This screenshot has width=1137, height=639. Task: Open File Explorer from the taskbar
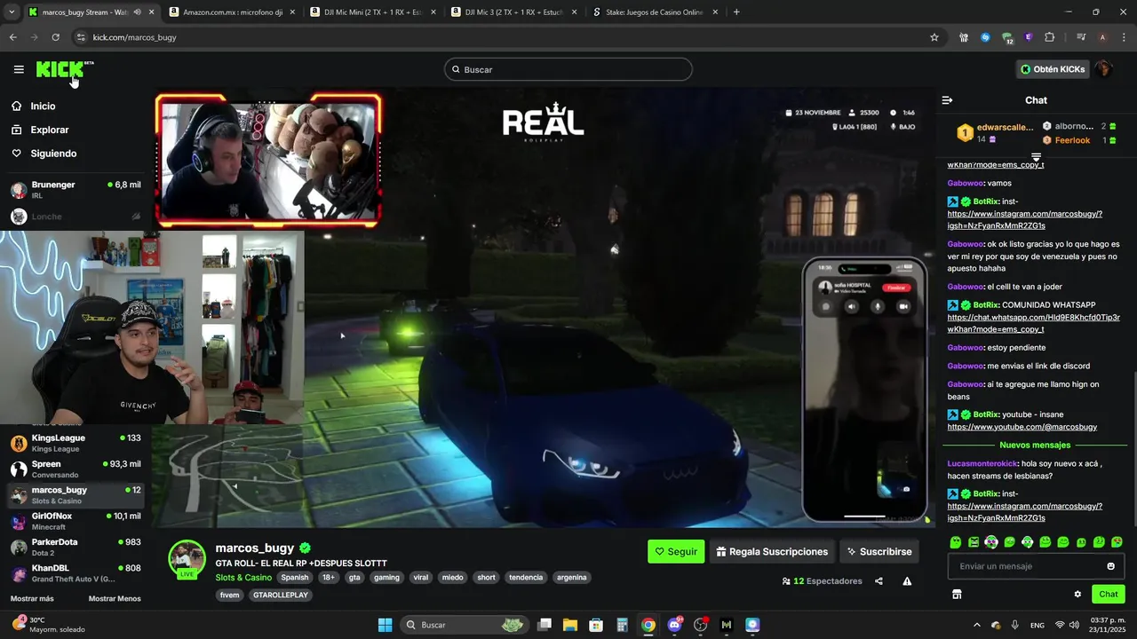click(570, 625)
